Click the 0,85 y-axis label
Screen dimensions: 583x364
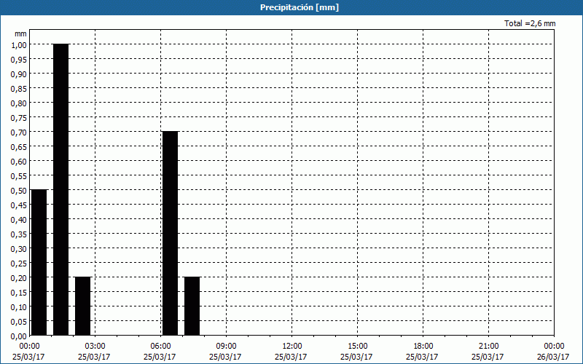[19, 88]
